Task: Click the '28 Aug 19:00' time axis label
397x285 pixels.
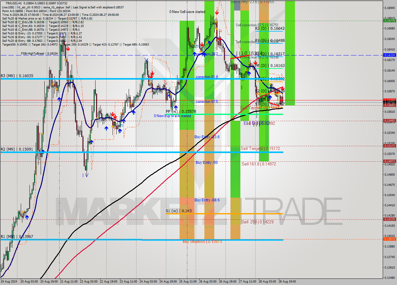Action: coord(287,282)
